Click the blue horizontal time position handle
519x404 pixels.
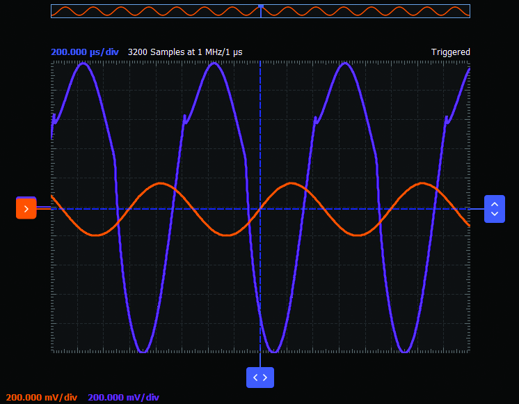click(260, 377)
